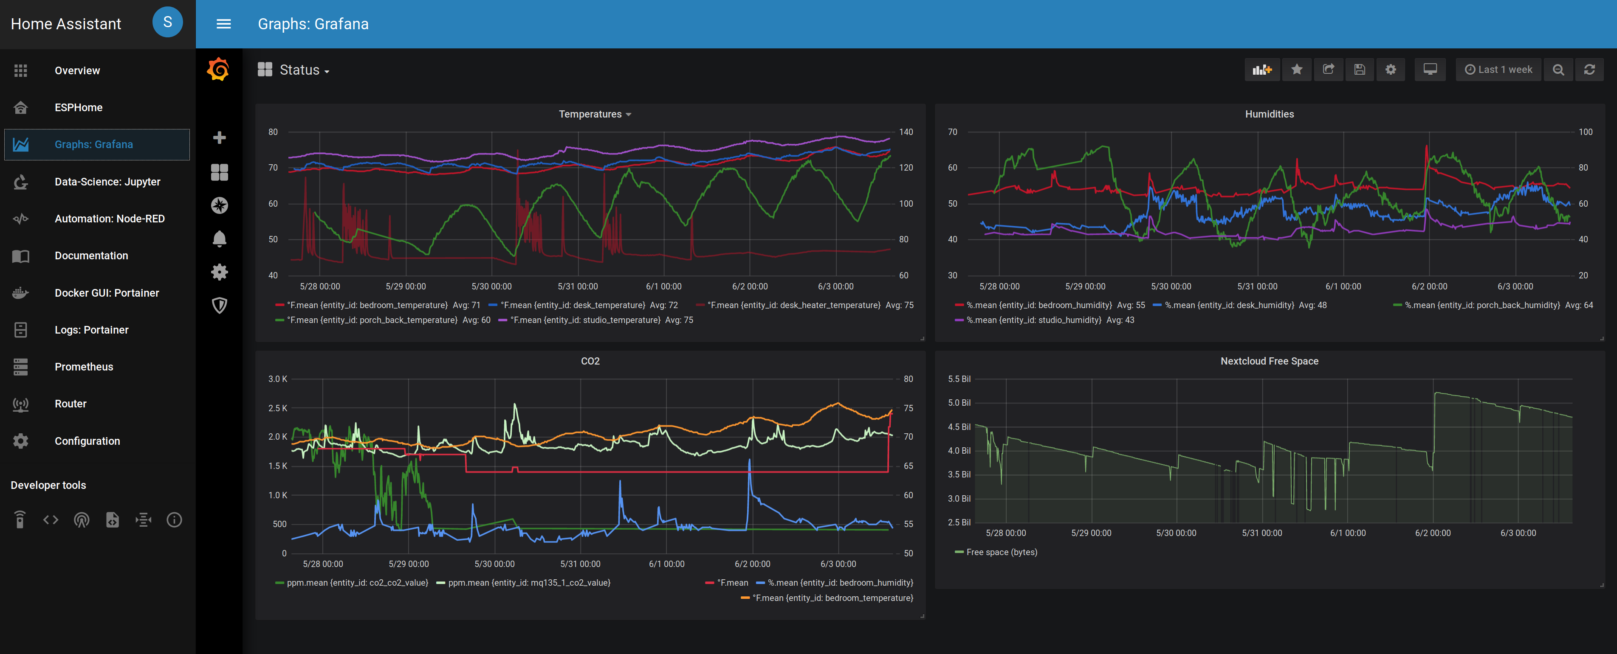
Task: Open Grafana alerting bell icon
Action: (219, 239)
